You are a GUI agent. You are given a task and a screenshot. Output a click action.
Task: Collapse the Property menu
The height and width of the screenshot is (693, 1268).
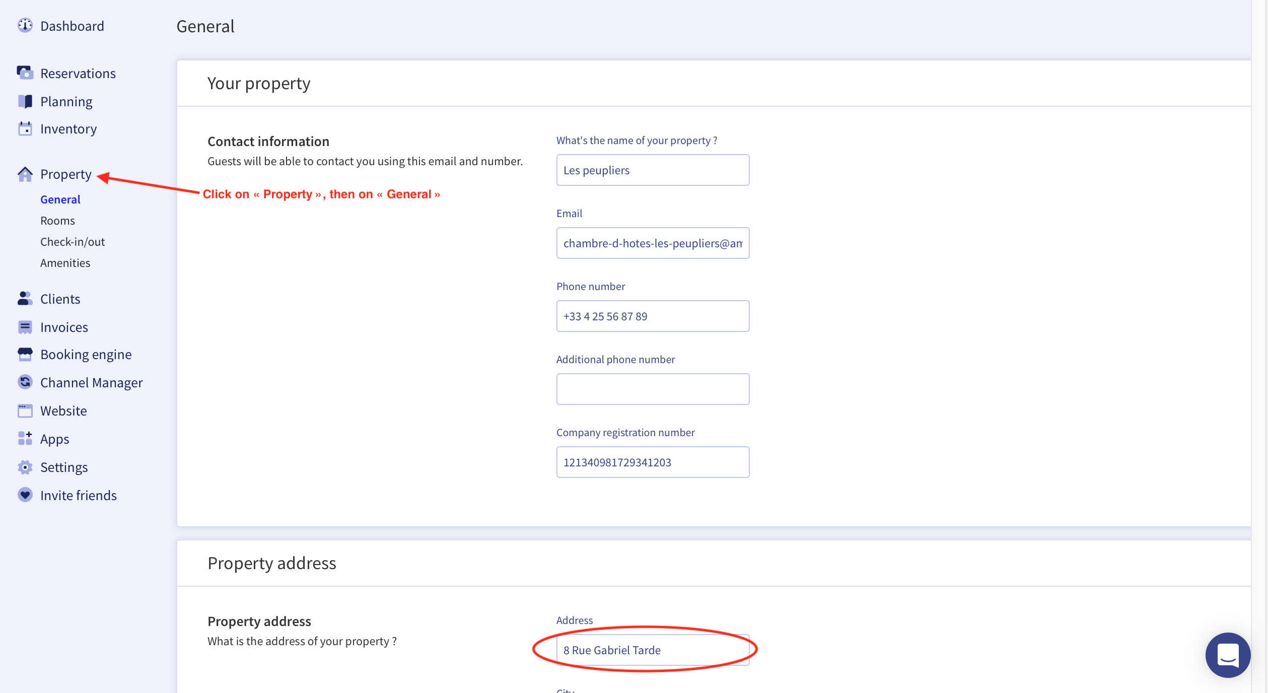(x=66, y=174)
